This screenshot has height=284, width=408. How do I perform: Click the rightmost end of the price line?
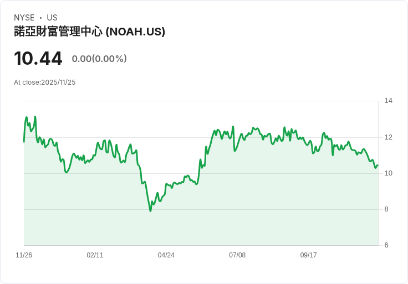click(x=378, y=165)
